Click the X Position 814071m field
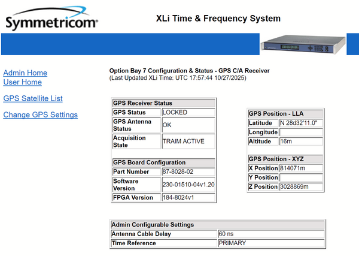The image size is (359, 256). [x=301, y=168]
